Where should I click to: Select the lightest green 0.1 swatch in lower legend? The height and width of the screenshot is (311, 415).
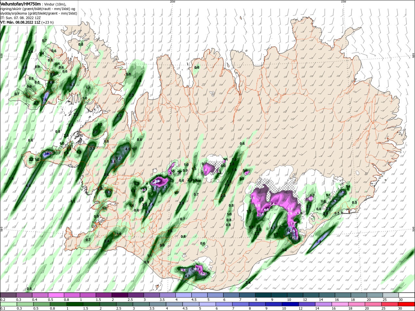(x=9, y=304)
